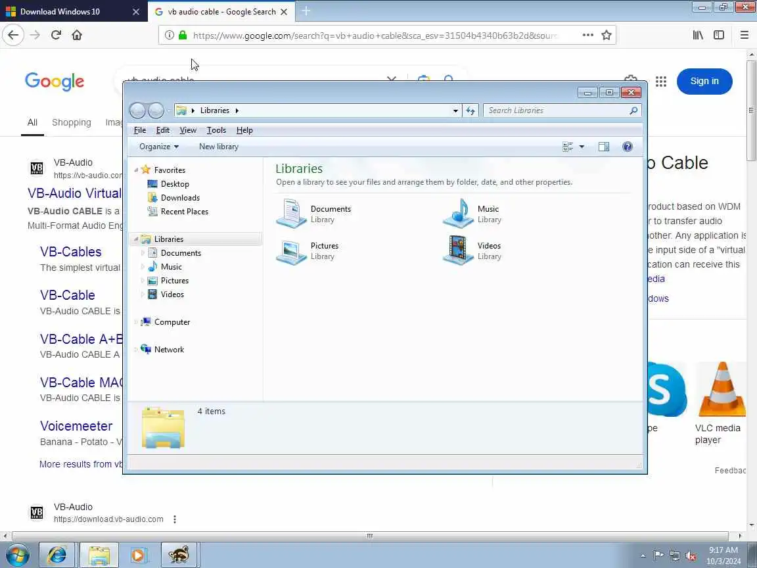Open the Tools menu
757x568 pixels.
point(216,130)
